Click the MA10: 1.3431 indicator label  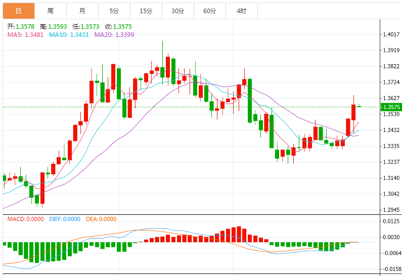coord(69,34)
